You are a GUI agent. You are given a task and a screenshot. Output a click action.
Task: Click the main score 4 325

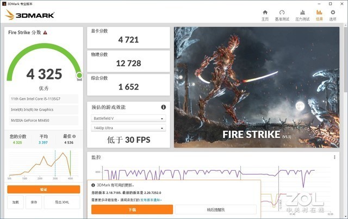coord(44,74)
